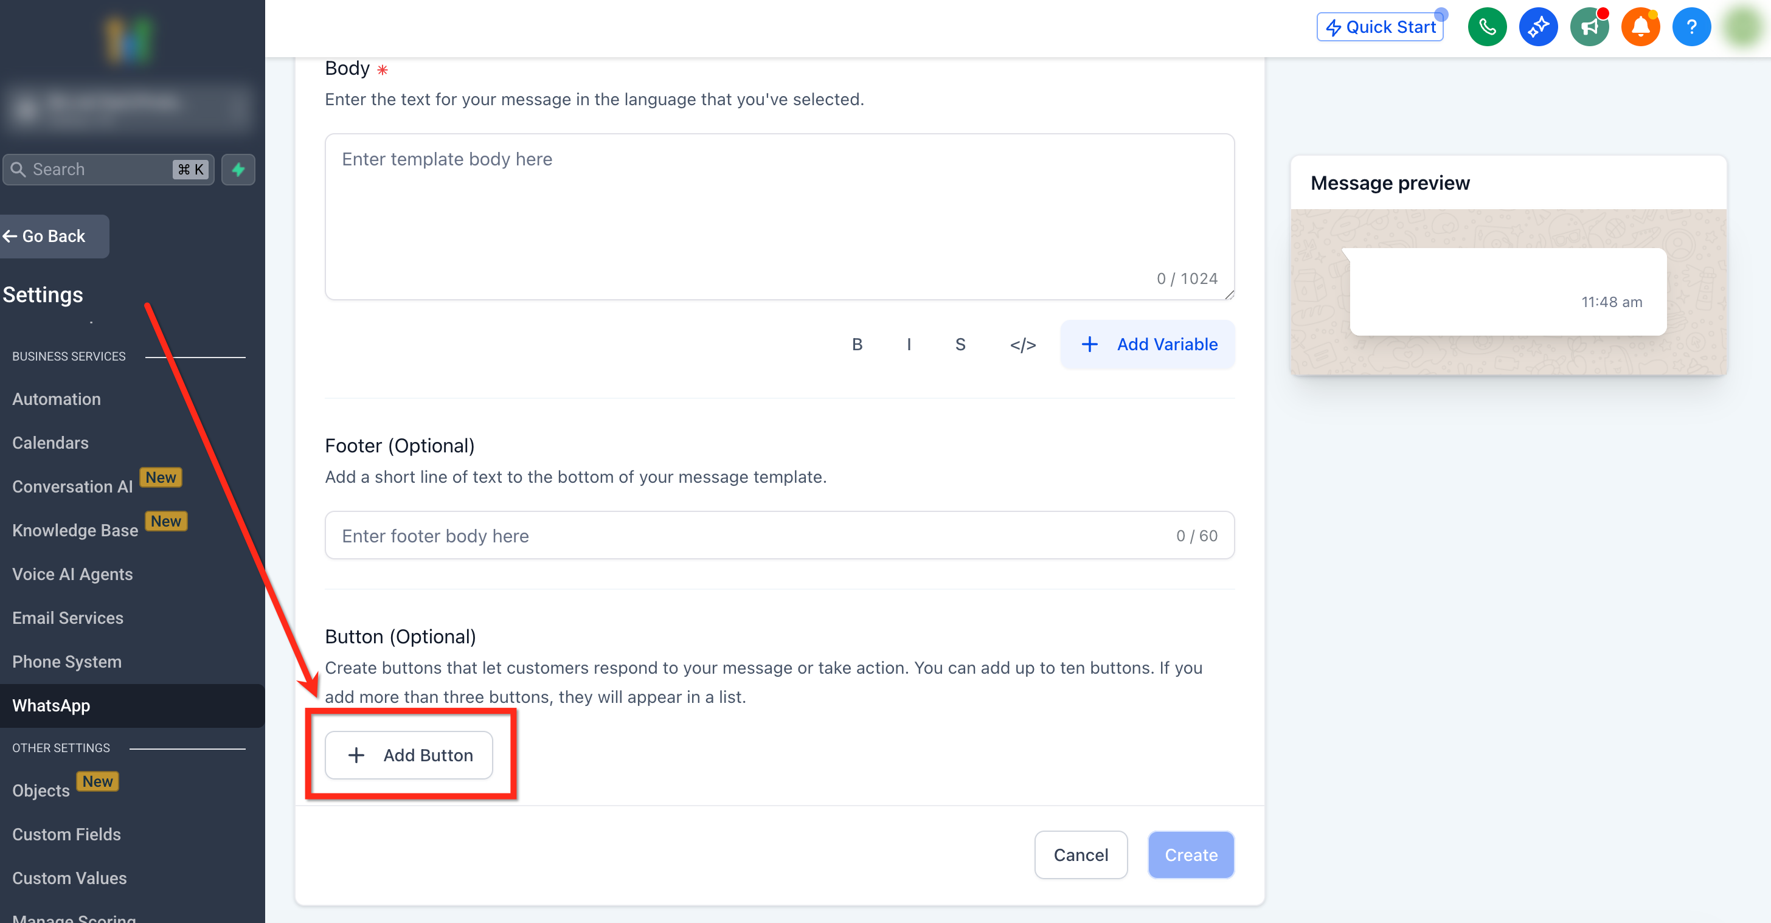Click the green lightning bolt quick action icon
Screen dimensions: 1771x923
click(238, 169)
